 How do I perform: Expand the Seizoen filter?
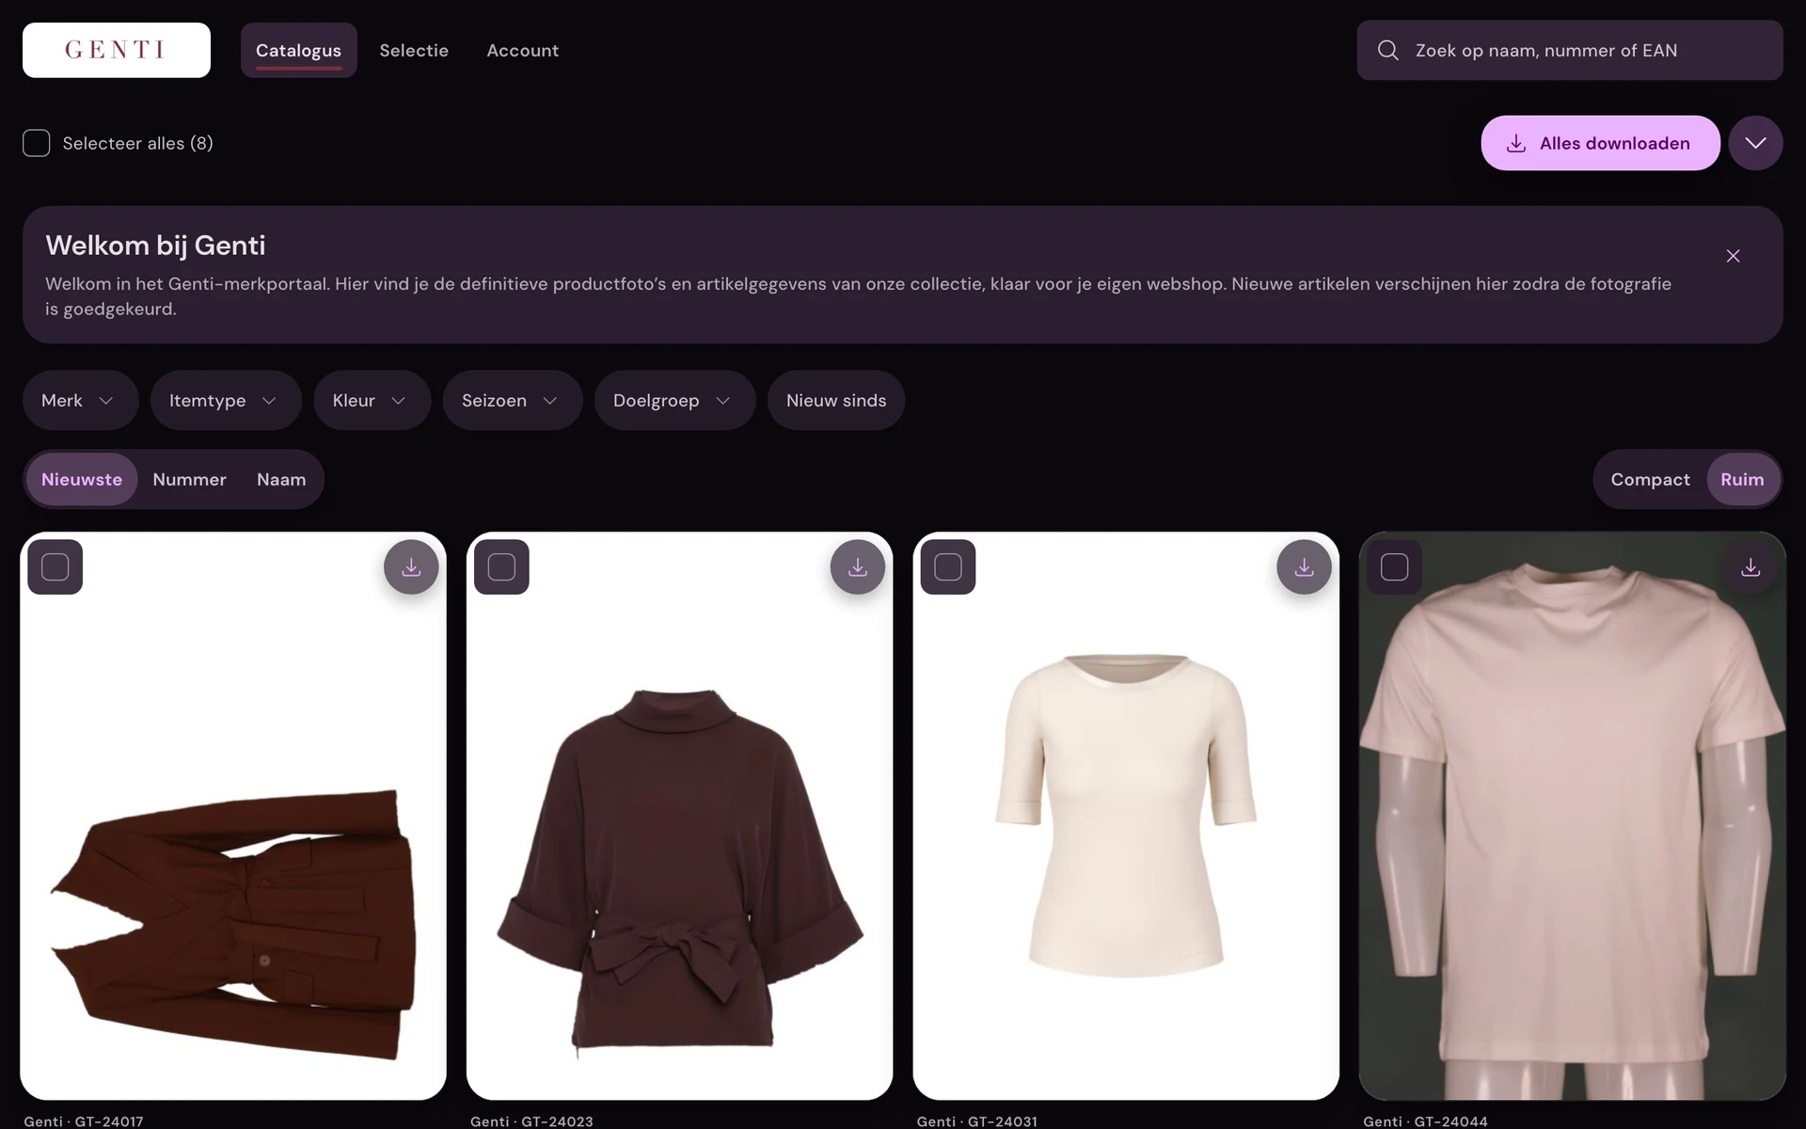tap(513, 400)
